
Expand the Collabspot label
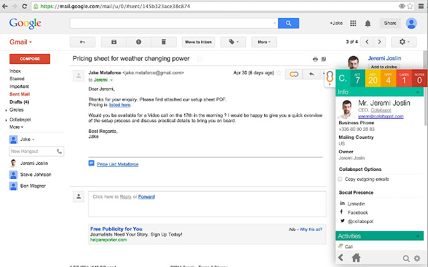coord(6,120)
